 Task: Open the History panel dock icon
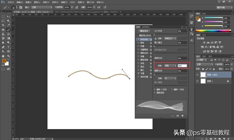(192, 16)
